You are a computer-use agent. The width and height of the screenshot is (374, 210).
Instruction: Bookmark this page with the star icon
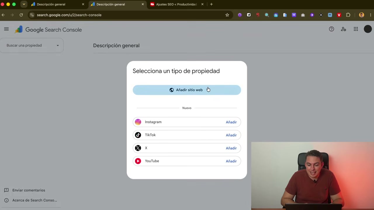[227, 15]
